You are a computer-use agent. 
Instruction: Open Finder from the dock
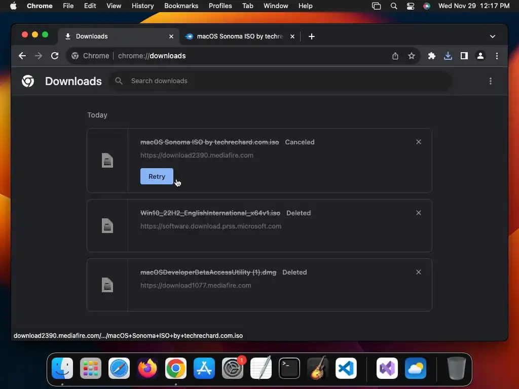[x=62, y=368]
